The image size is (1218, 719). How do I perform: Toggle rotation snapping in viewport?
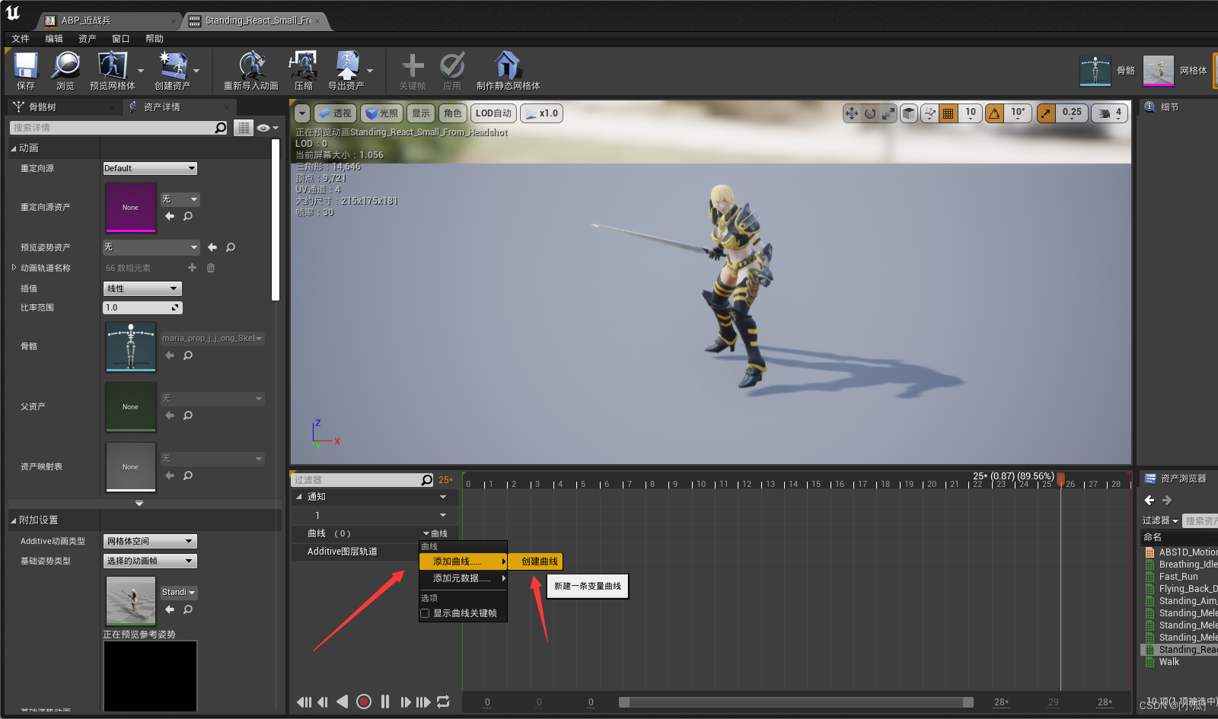[x=995, y=113]
